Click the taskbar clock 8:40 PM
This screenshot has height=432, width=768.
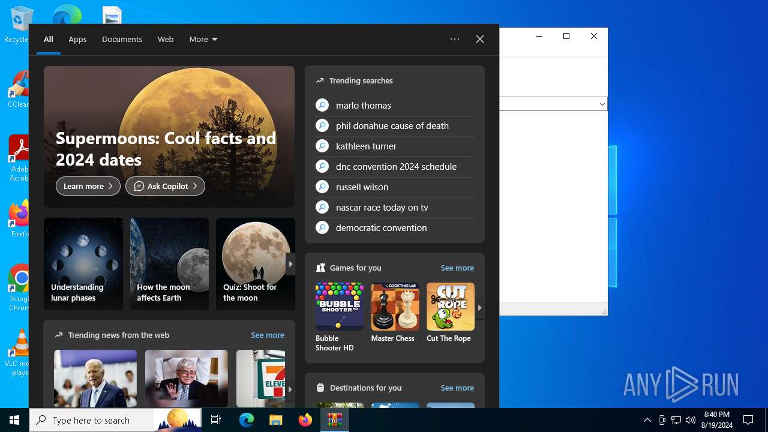point(717,420)
